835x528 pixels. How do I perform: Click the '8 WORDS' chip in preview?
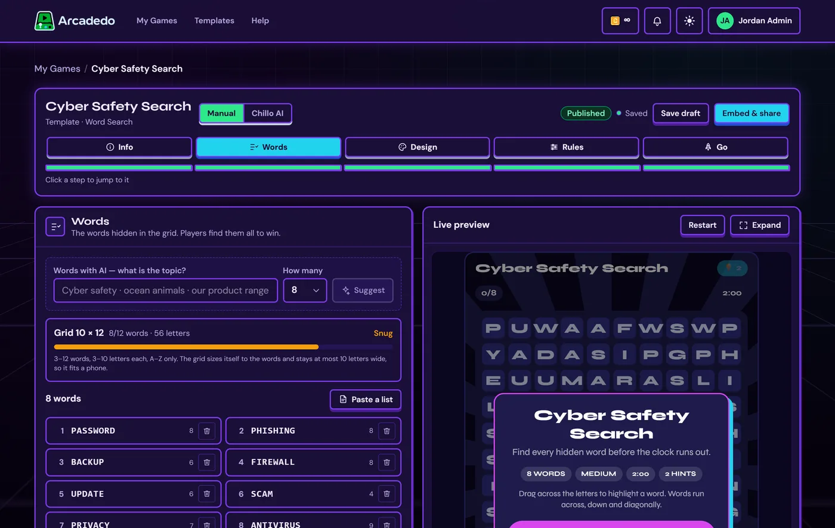(546, 474)
